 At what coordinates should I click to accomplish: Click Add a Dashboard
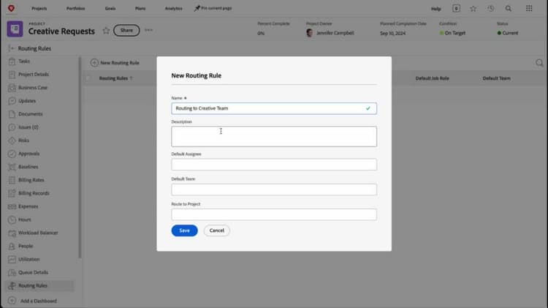(32, 301)
